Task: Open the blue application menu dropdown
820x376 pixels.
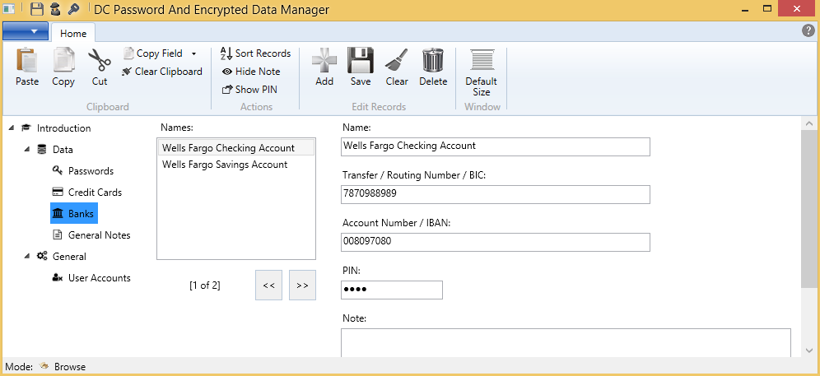Action: 26,31
